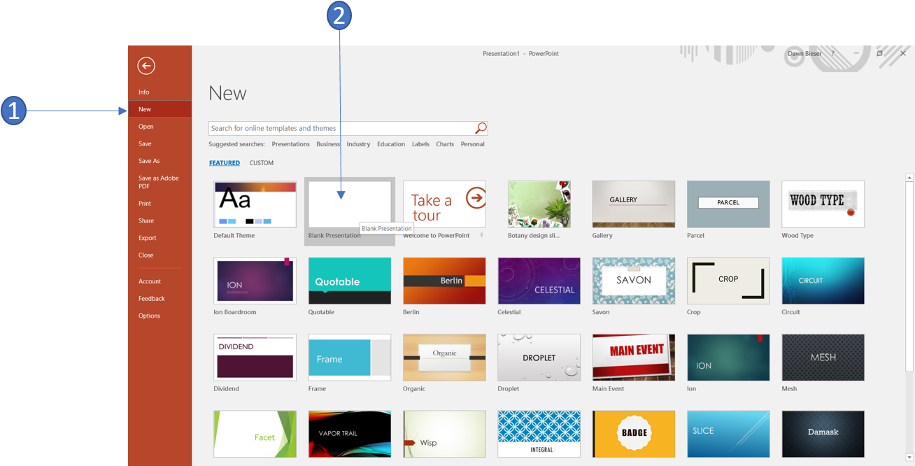Open Options in the sidebar
This screenshot has height=466, width=915.
[149, 316]
